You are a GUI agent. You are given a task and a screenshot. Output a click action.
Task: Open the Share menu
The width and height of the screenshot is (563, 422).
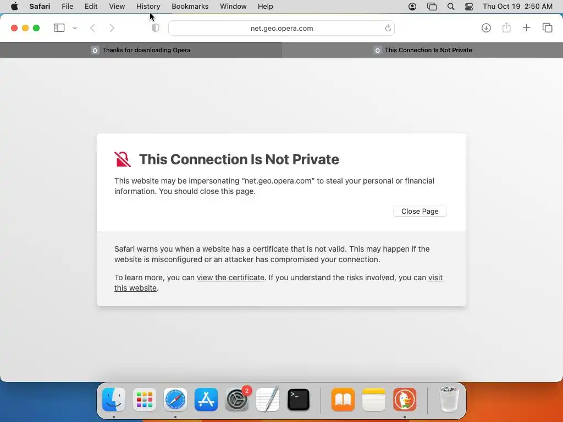tap(506, 27)
